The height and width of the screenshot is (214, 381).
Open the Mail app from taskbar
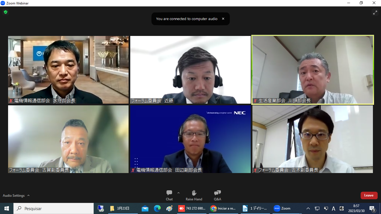[x=145, y=208]
